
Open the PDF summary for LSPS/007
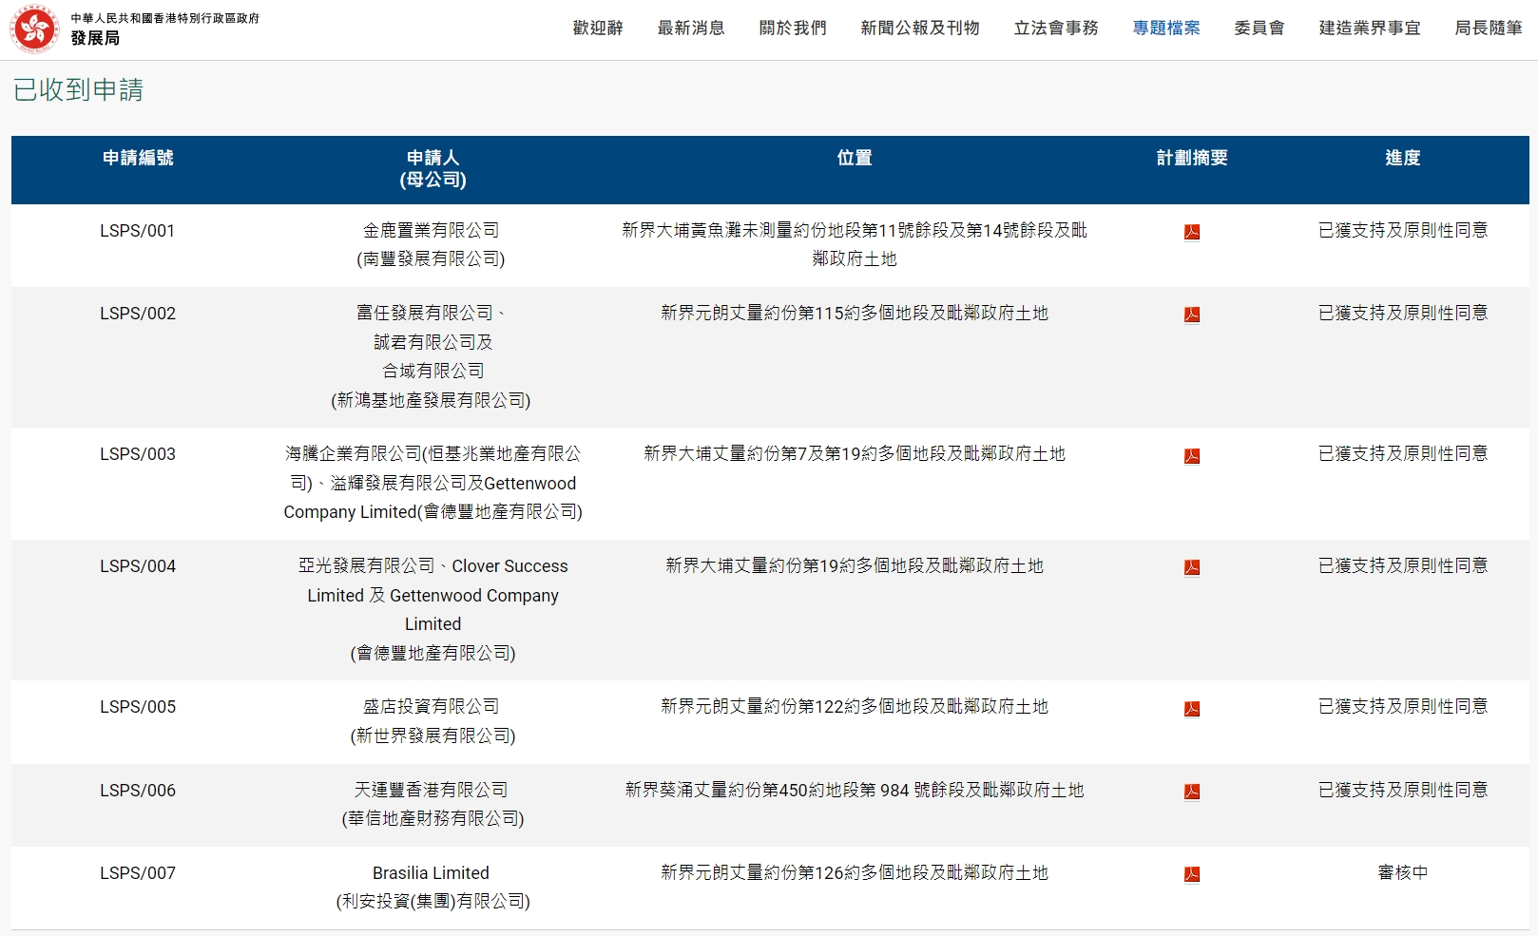tap(1191, 874)
